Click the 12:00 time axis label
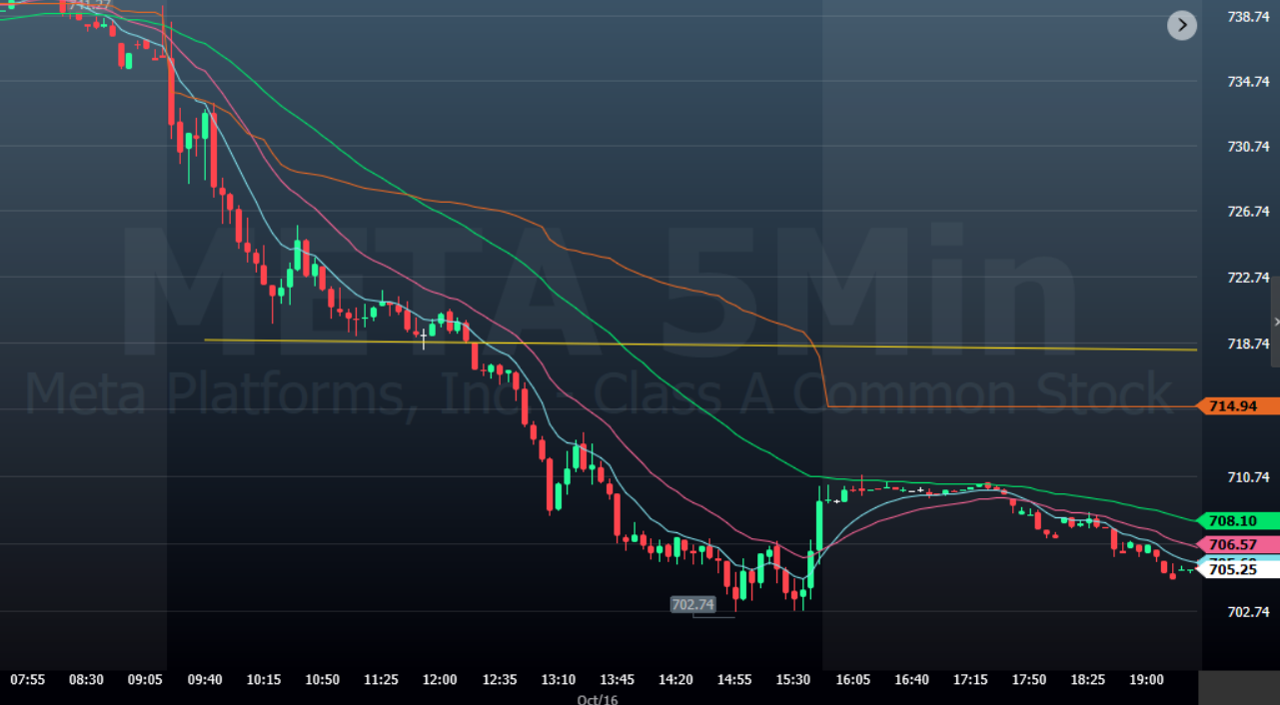The height and width of the screenshot is (705, 1280). (440, 680)
